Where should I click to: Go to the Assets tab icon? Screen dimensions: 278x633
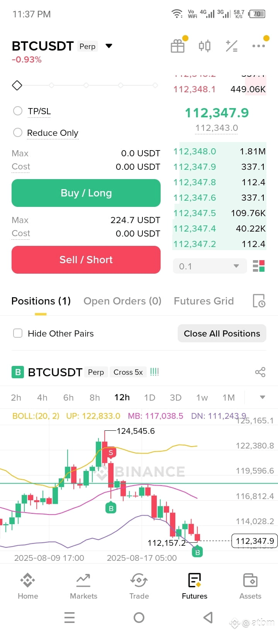point(250,580)
